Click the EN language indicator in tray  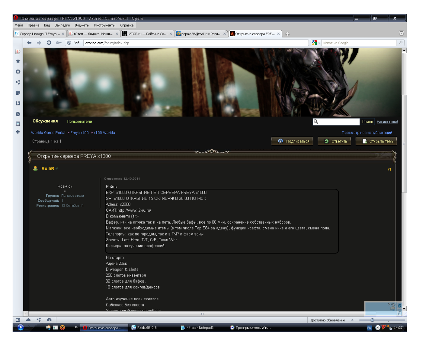click(x=370, y=328)
